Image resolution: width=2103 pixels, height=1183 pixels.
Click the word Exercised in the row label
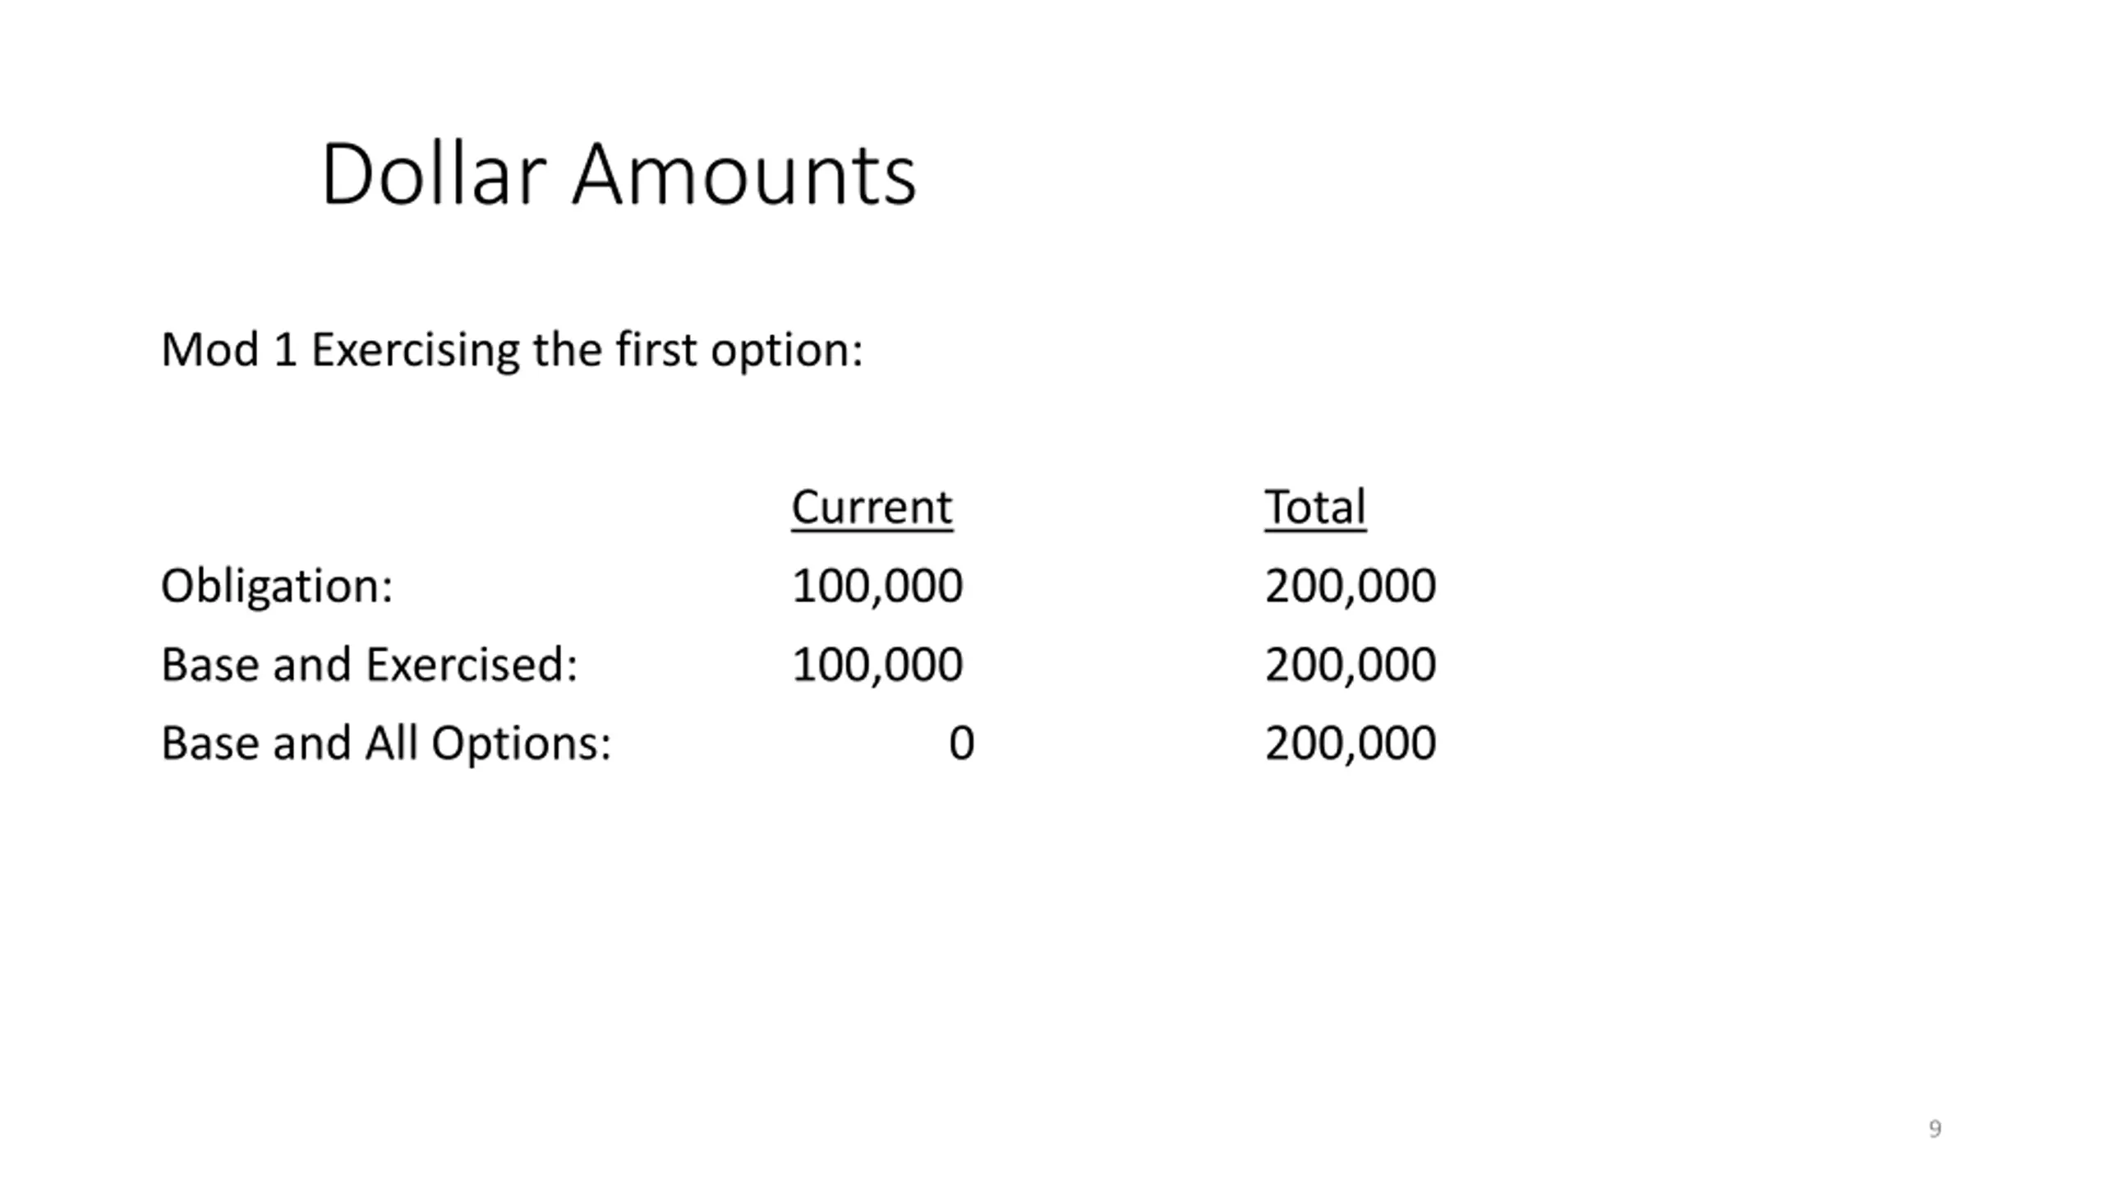472,664
